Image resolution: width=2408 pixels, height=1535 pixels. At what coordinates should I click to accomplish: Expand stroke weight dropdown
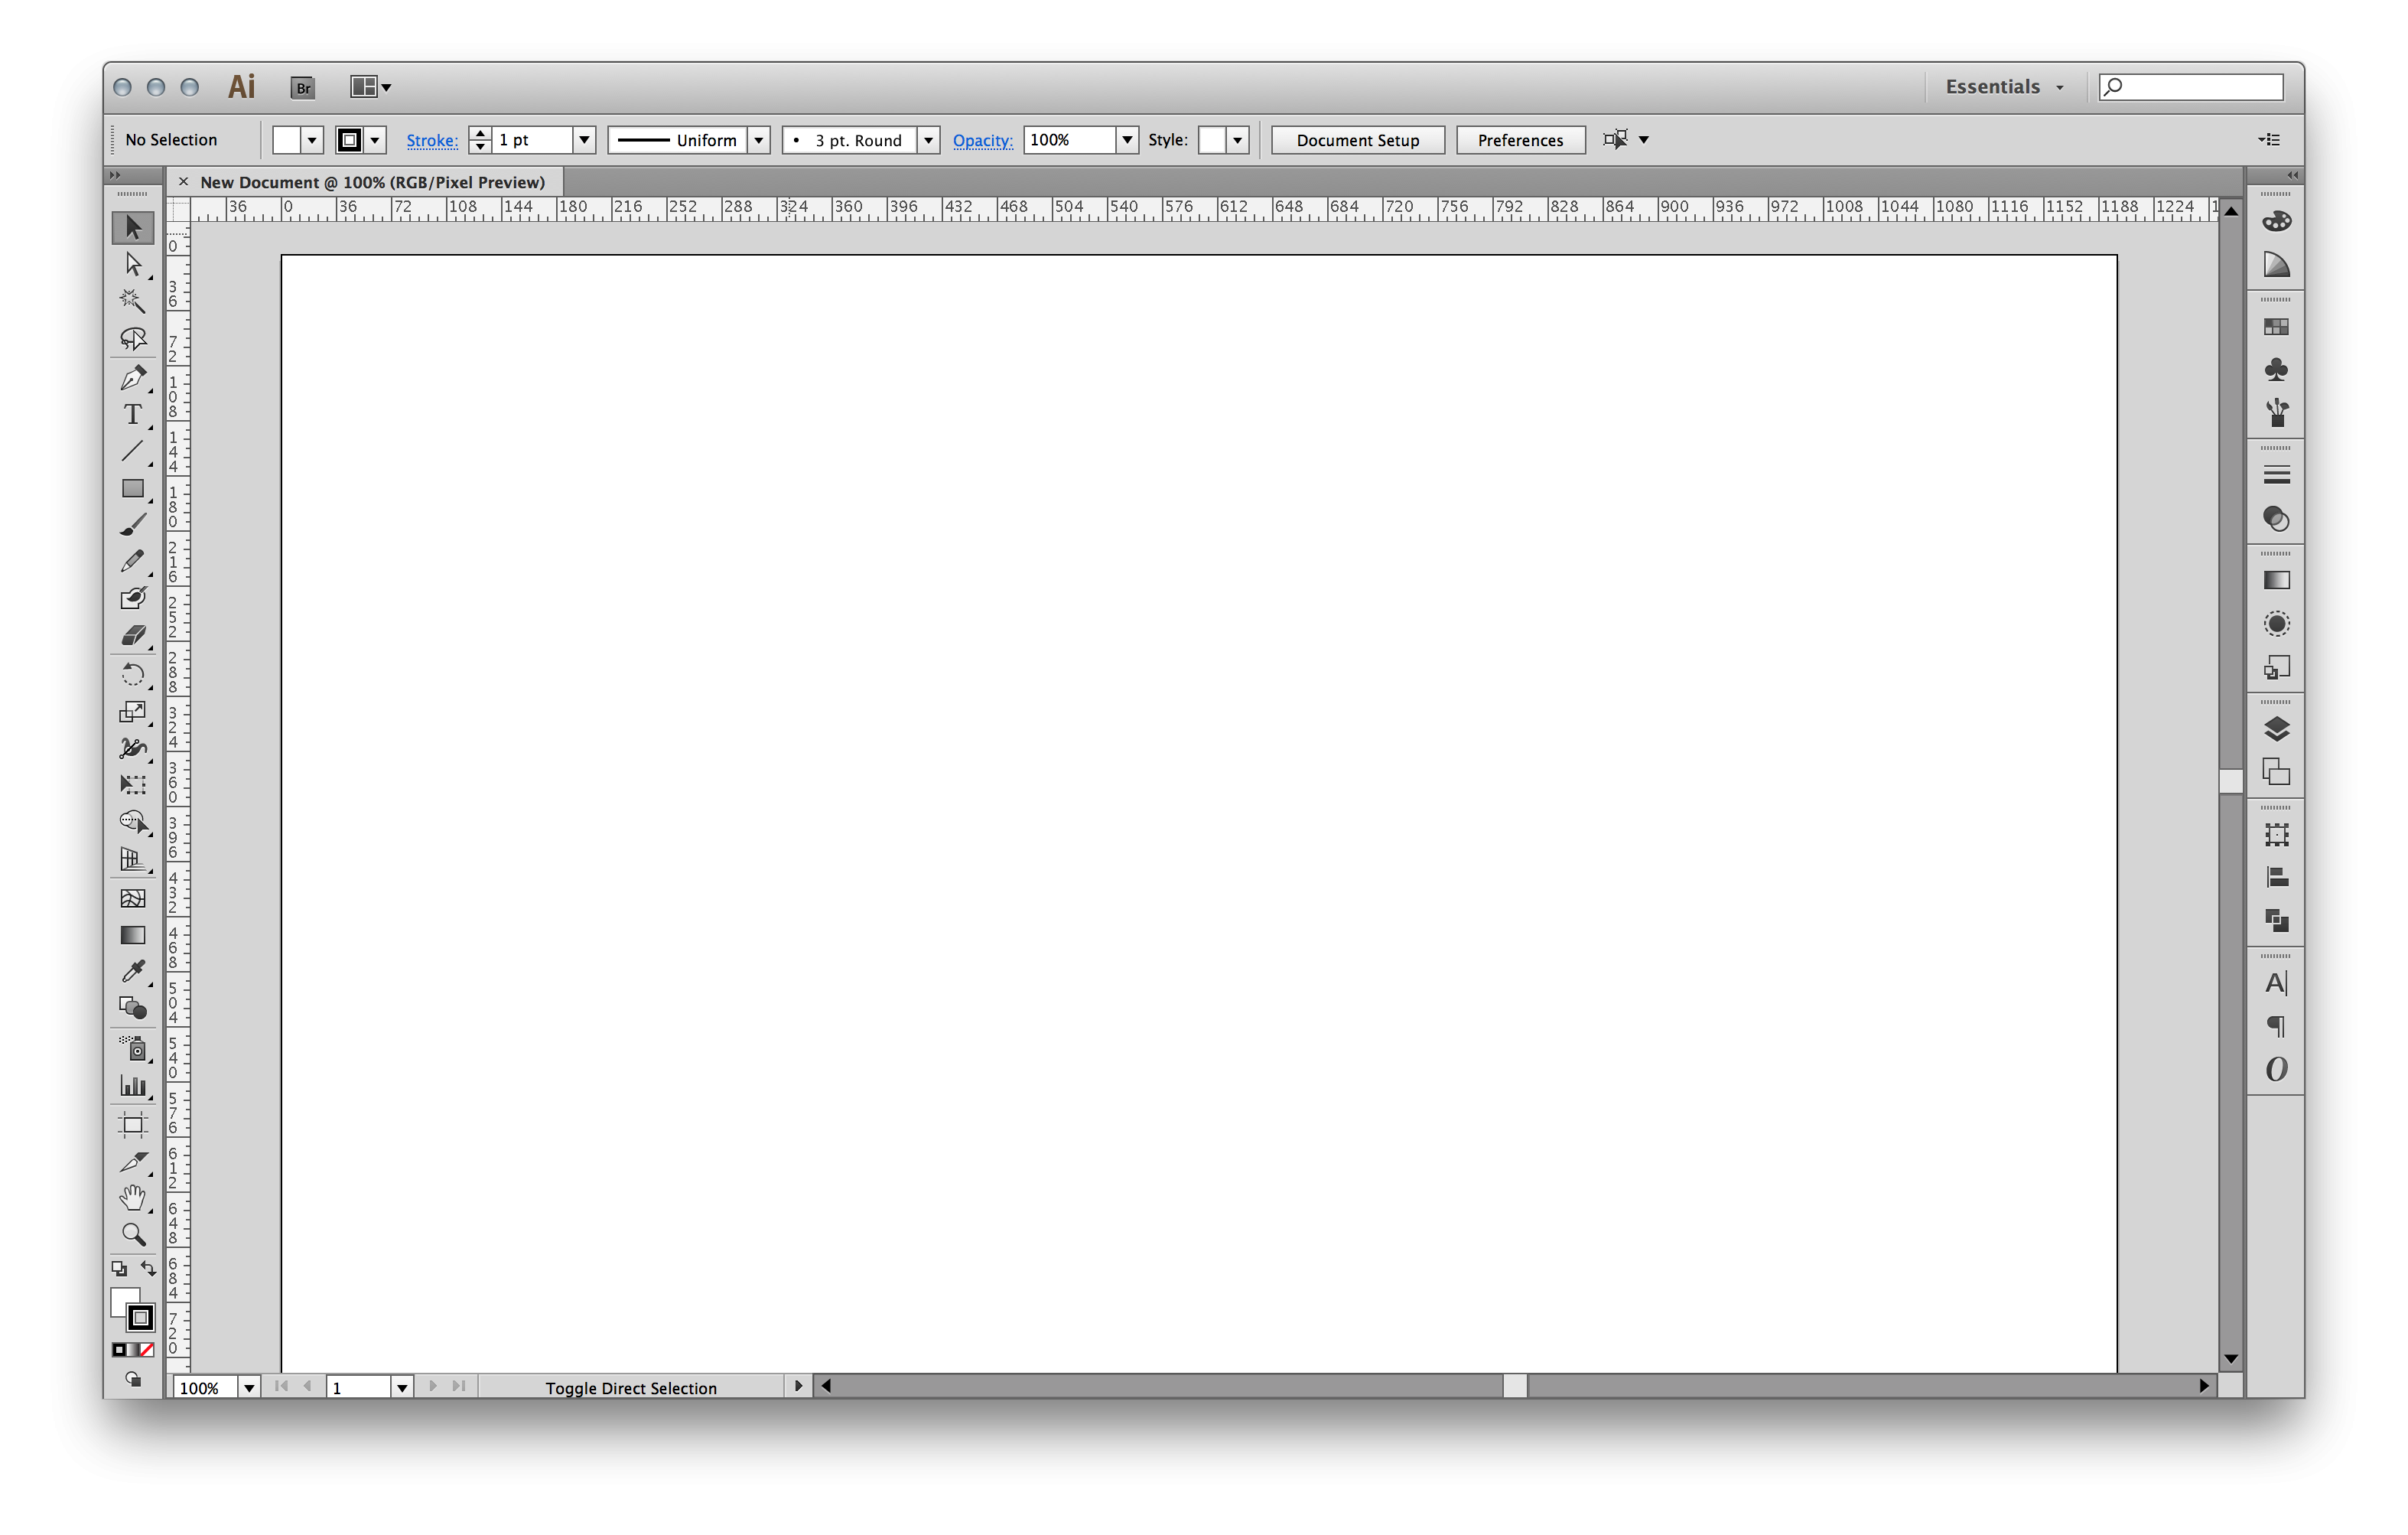(584, 140)
